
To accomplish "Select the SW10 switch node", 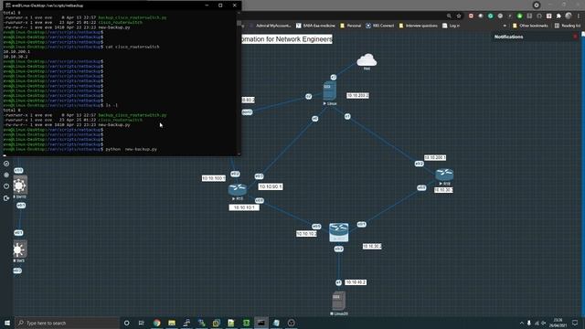I will click(x=20, y=186).
